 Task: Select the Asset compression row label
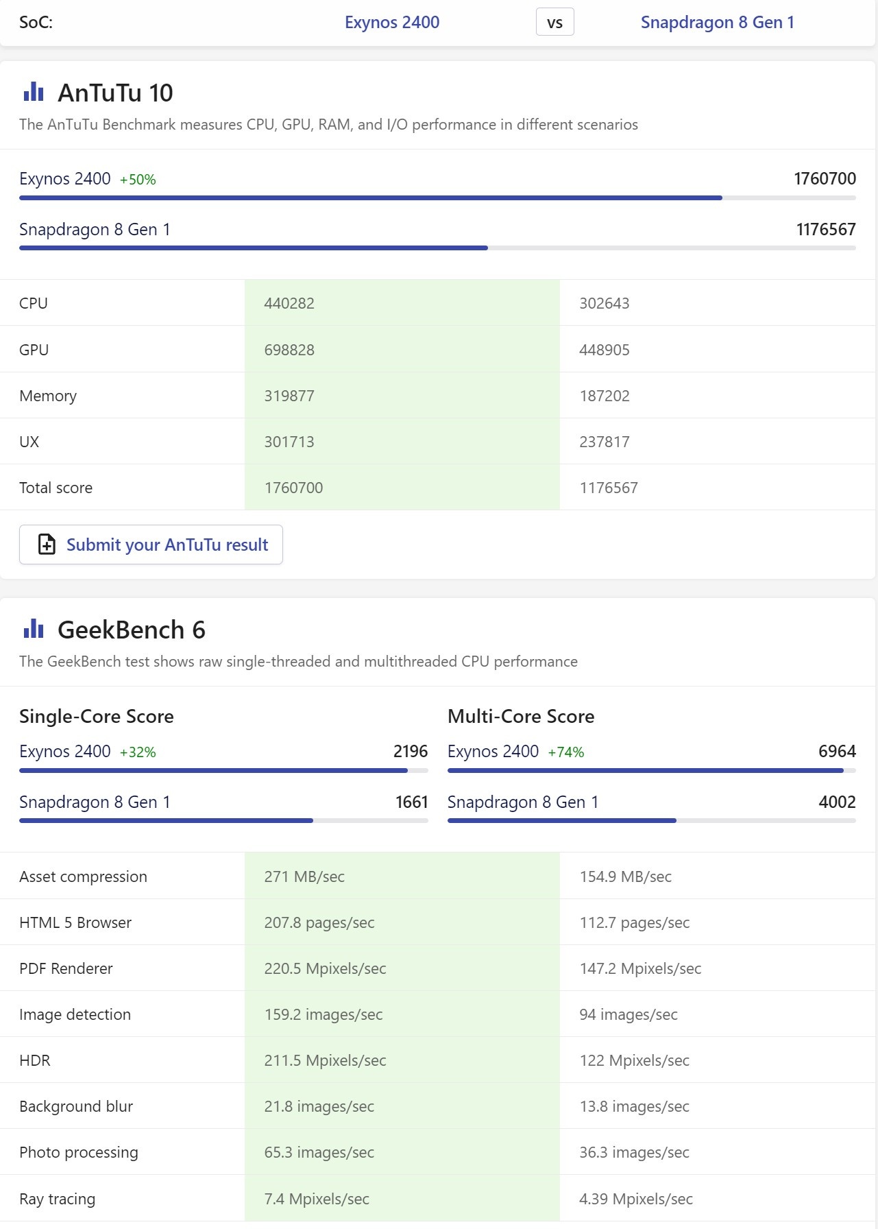pos(83,876)
